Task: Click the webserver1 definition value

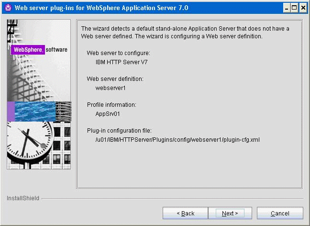Action: click(x=110, y=88)
